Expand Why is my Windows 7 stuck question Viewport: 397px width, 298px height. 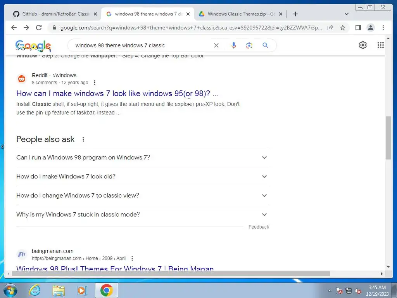pyautogui.click(x=143, y=214)
